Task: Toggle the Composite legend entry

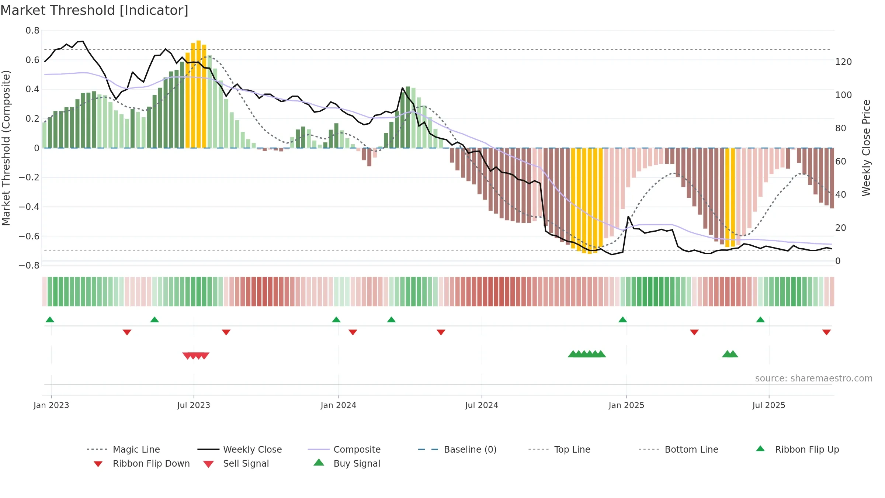Action: click(x=344, y=449)
